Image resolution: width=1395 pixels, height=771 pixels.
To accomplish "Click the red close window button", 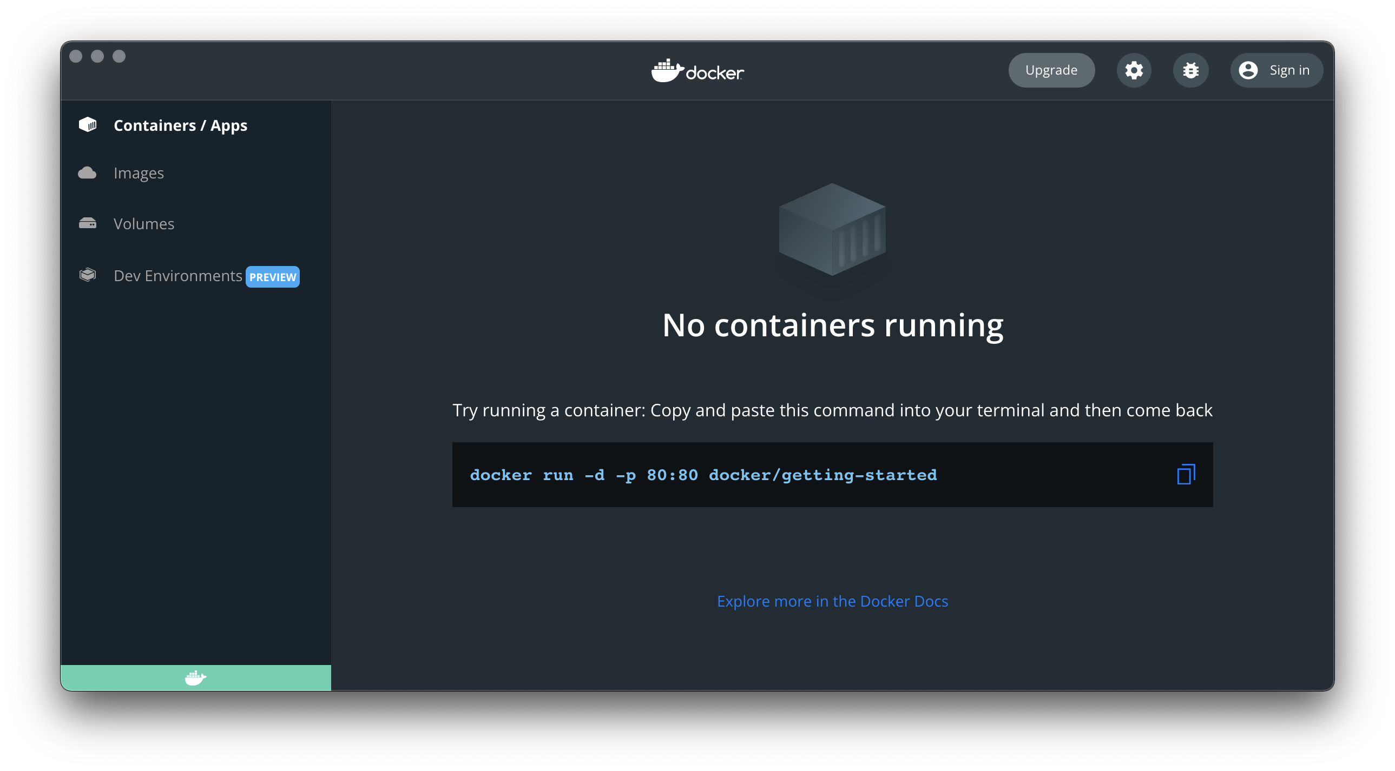I will (x=76, y=56).
